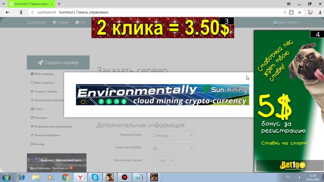Expand the Период оплаты dropdown

[171, 135]
